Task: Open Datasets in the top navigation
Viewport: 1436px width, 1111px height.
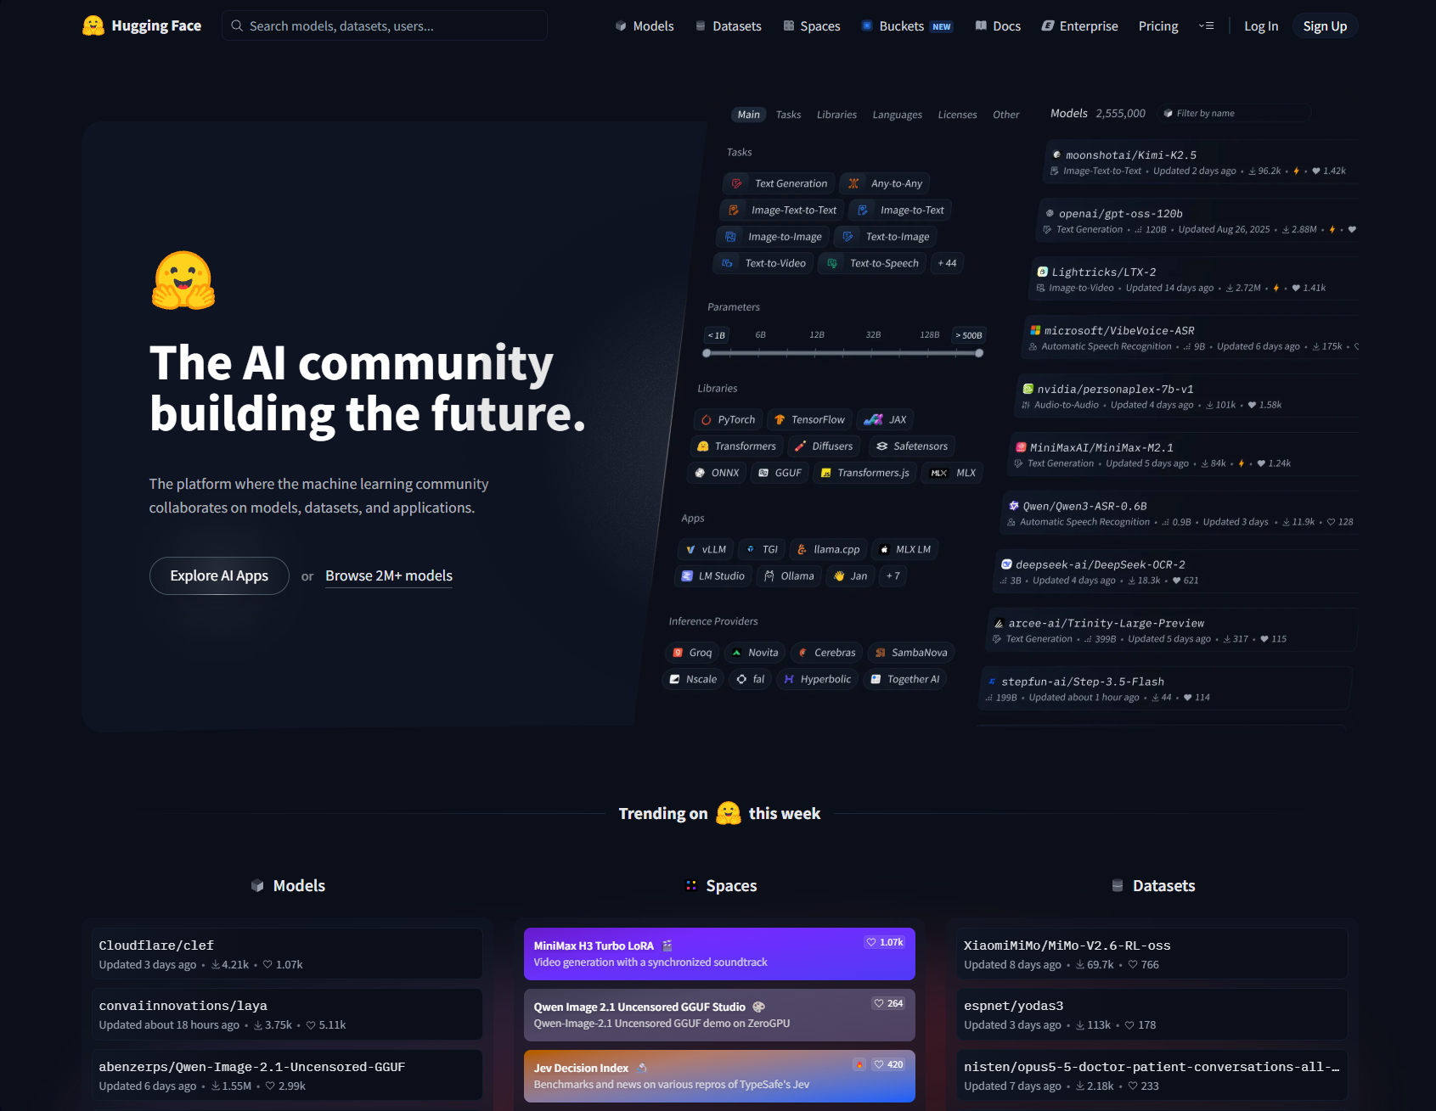Action: coord(729,26)
